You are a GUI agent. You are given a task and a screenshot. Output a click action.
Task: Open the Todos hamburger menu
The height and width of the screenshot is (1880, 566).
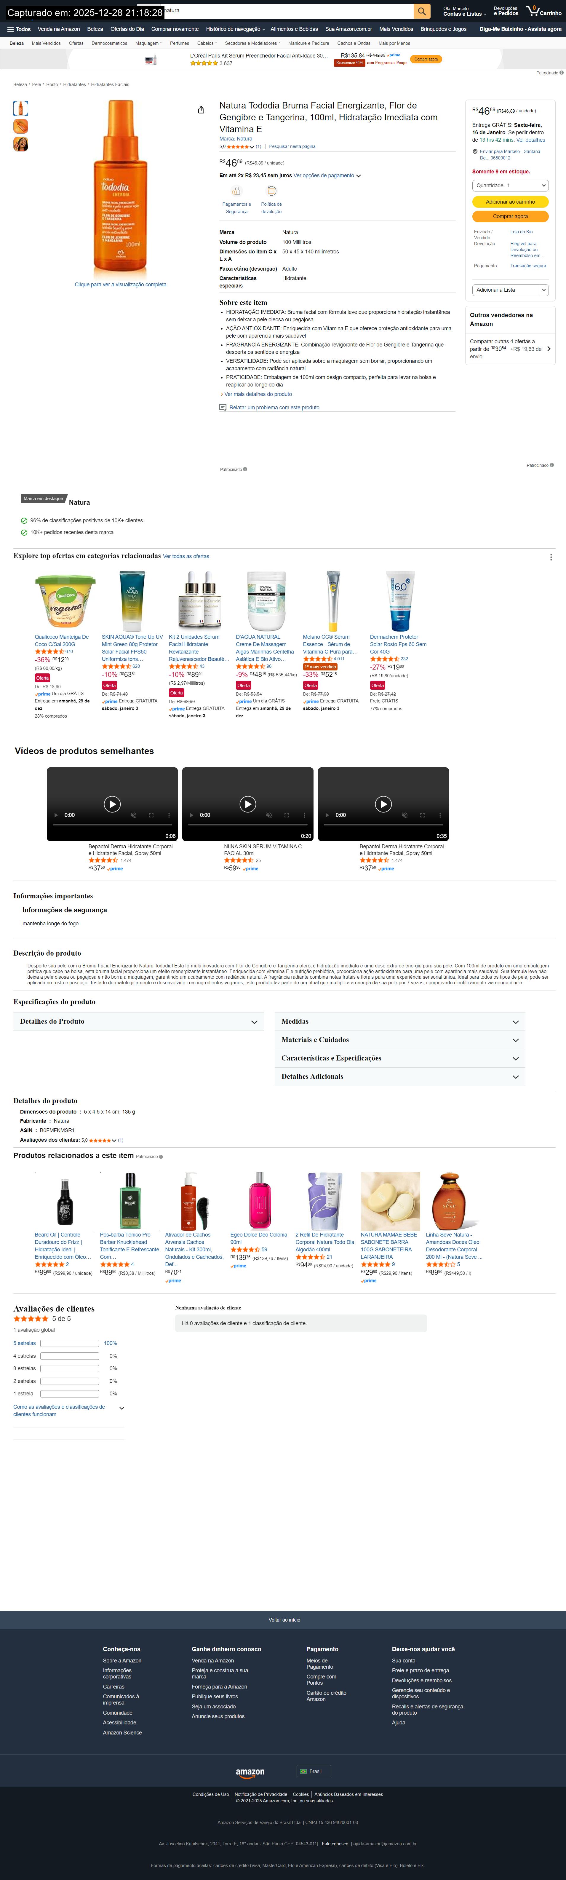tap(19, 29)
